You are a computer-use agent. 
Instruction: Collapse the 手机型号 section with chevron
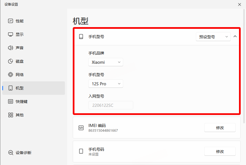pos(235,36)
